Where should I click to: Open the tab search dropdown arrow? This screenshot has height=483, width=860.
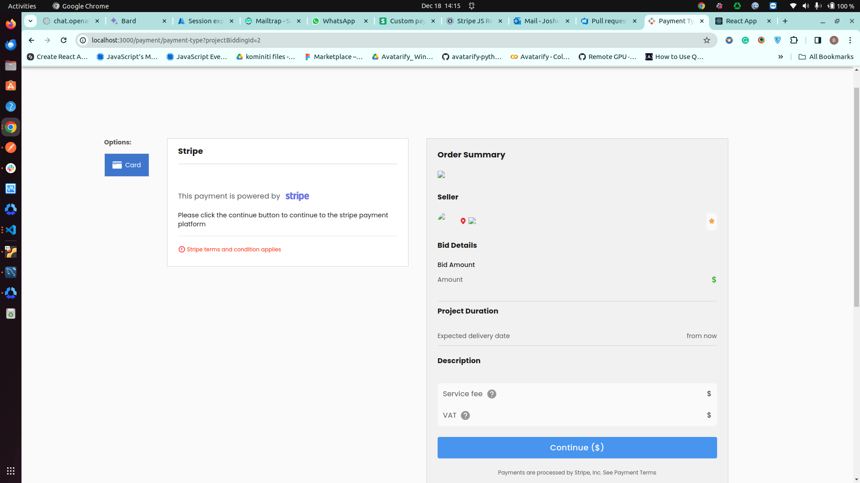(30, 21)
